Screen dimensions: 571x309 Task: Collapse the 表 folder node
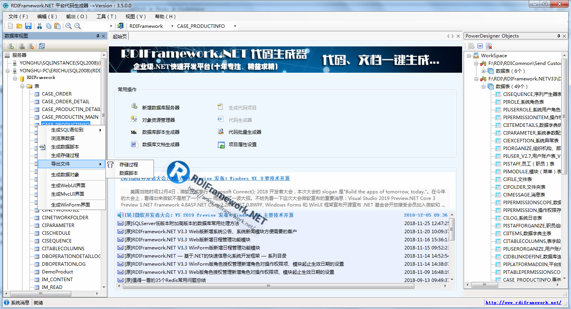pos(22,86)
